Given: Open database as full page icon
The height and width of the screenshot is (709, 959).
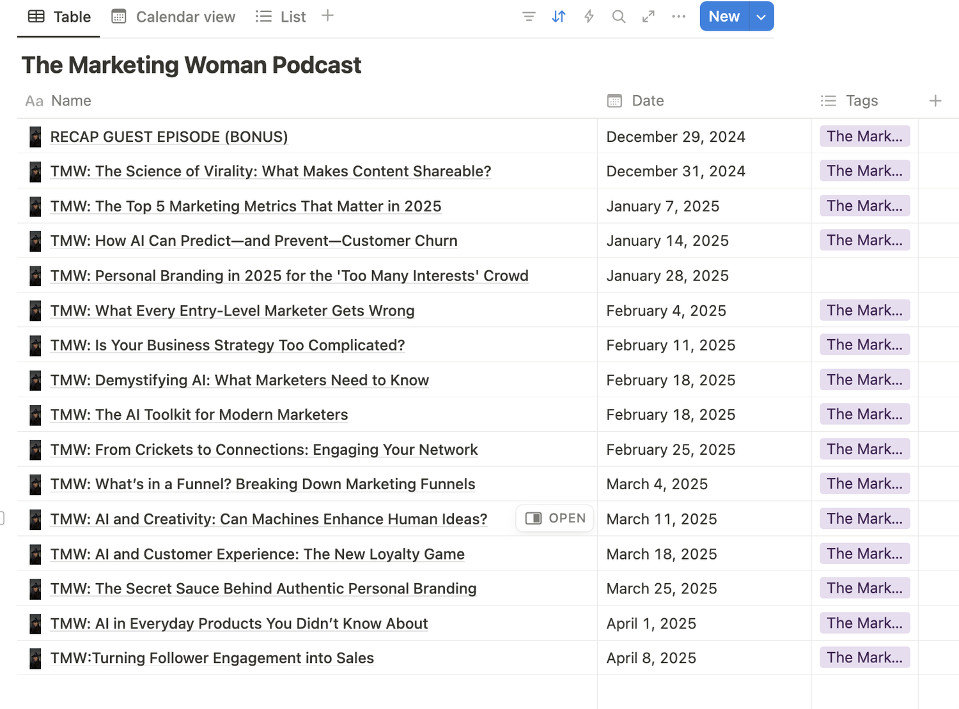Looking at the screenshot, I should click(x=648, y=17).
